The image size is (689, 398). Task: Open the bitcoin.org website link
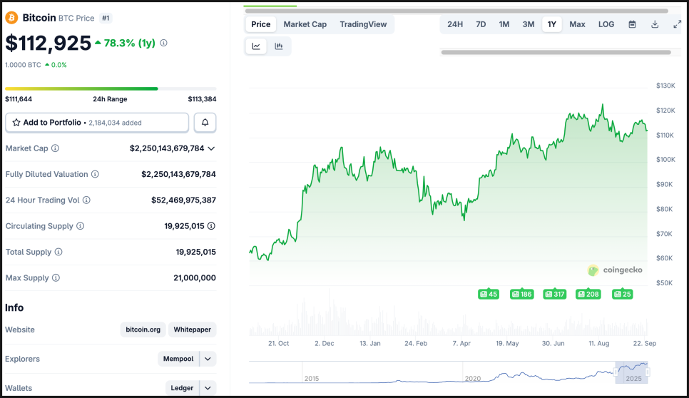click(143, 330)
